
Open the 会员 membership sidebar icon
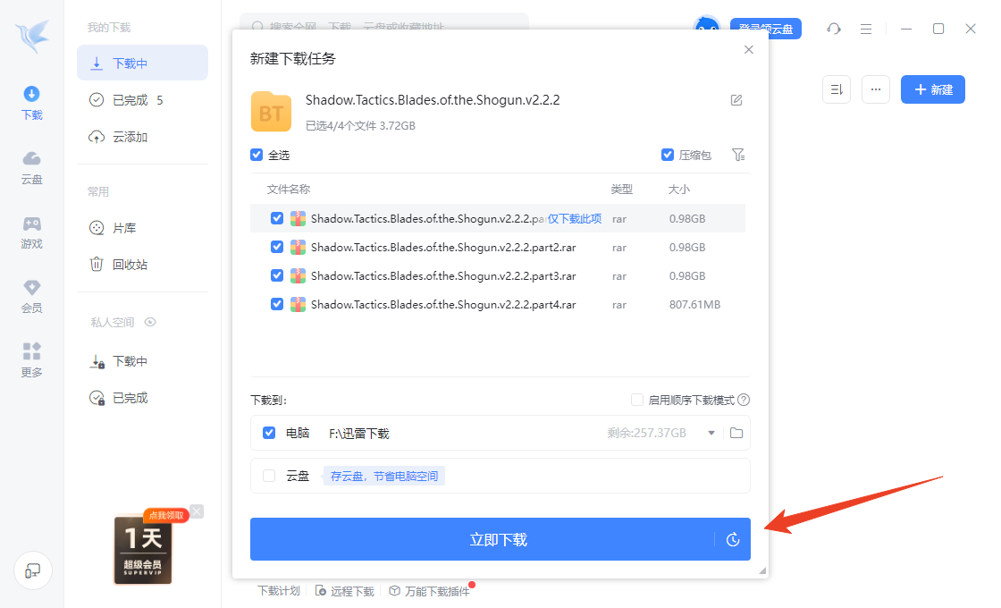pos(30,293)
